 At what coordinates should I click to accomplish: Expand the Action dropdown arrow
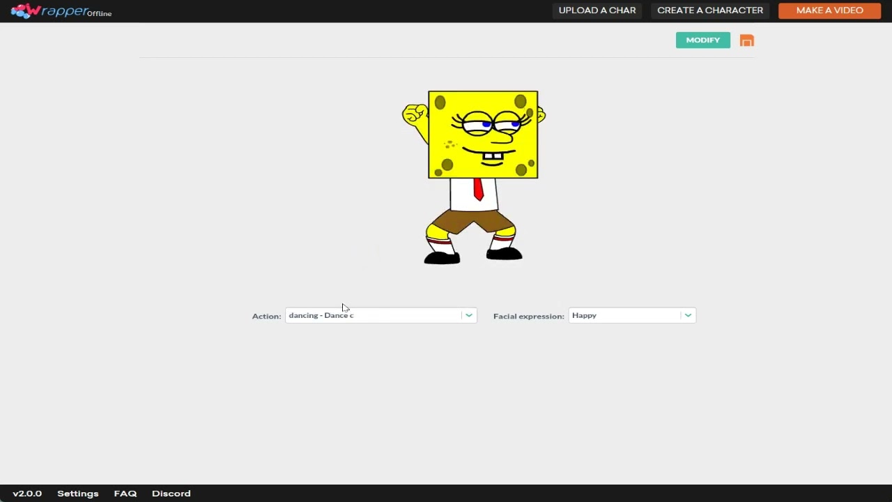pyautogui.click(x=469, y=316)
